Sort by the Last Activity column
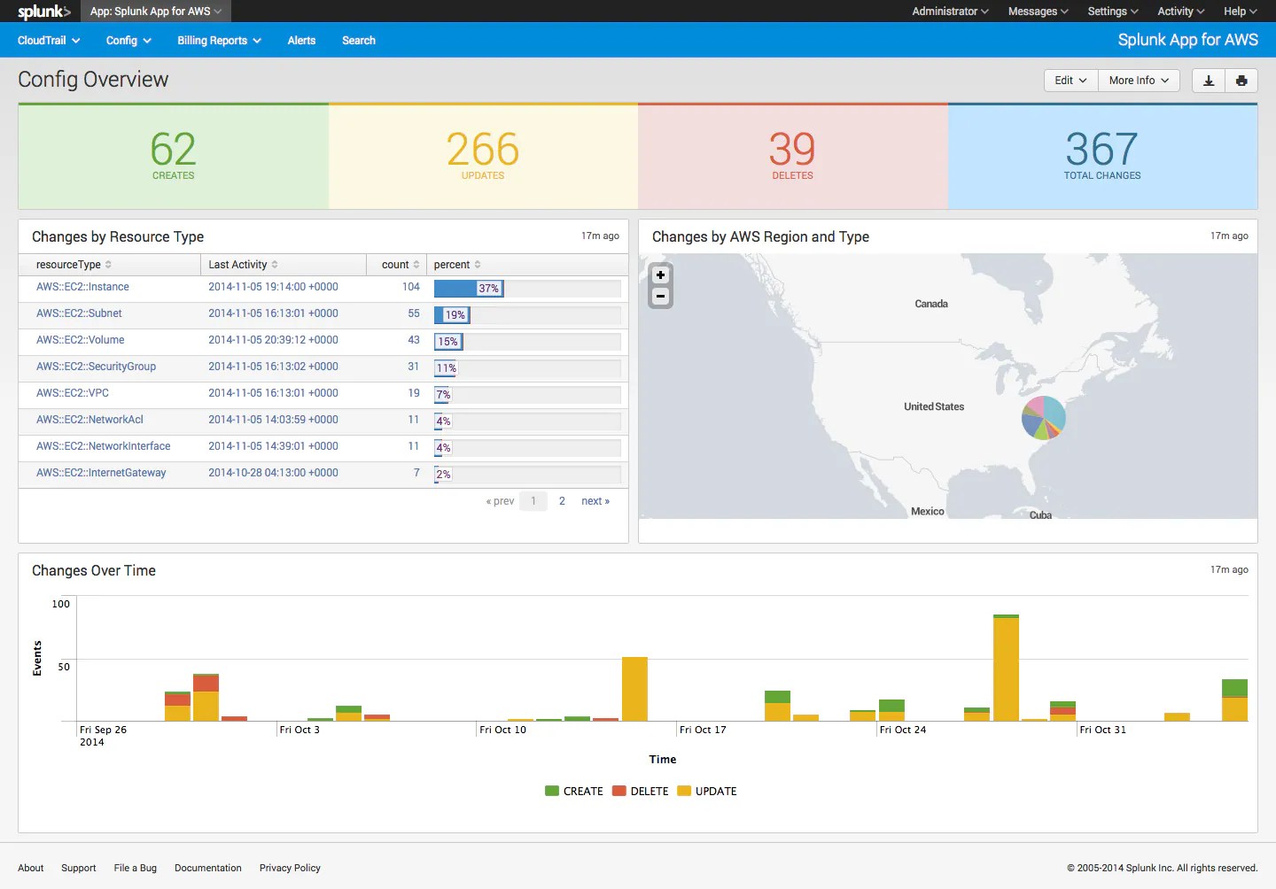 click(x=243, y=265)
